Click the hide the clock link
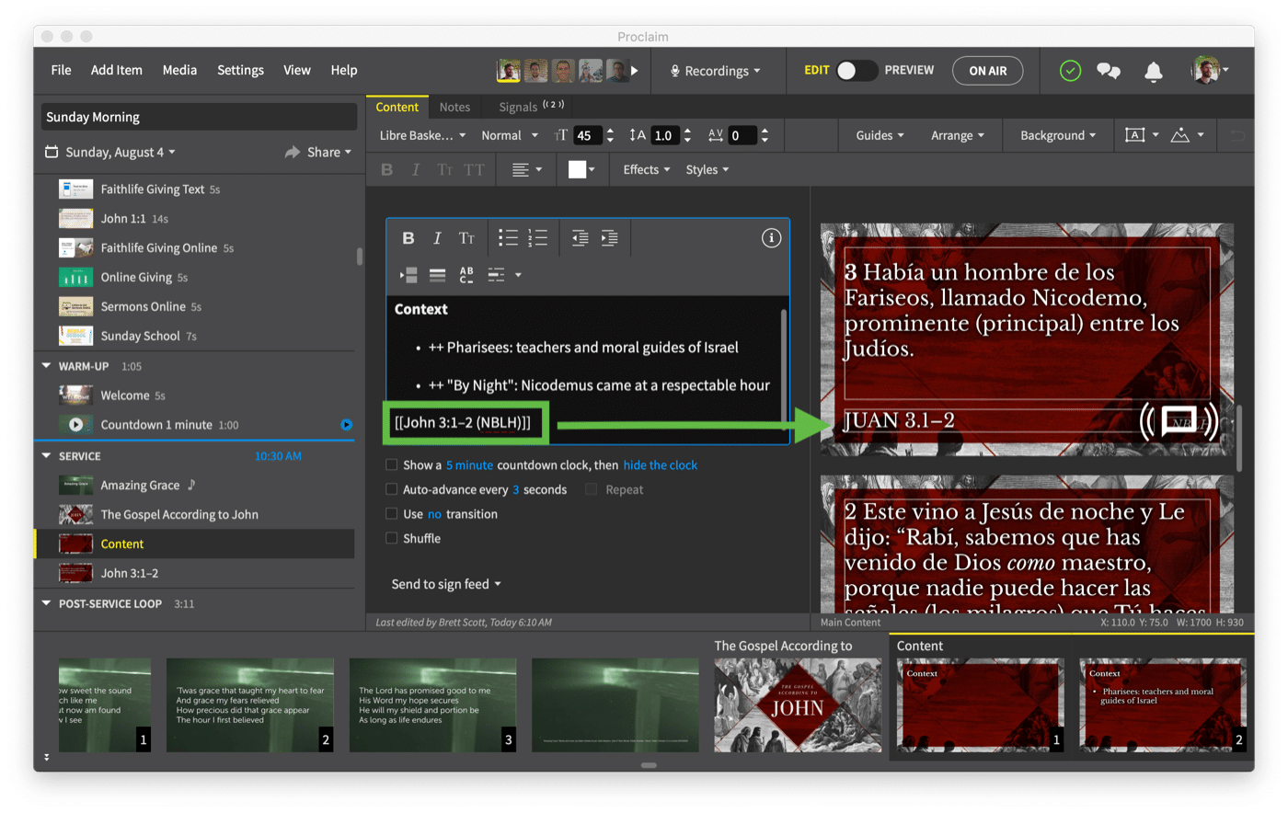Screen dimensions: 1288x813 [x=660, y=465]
